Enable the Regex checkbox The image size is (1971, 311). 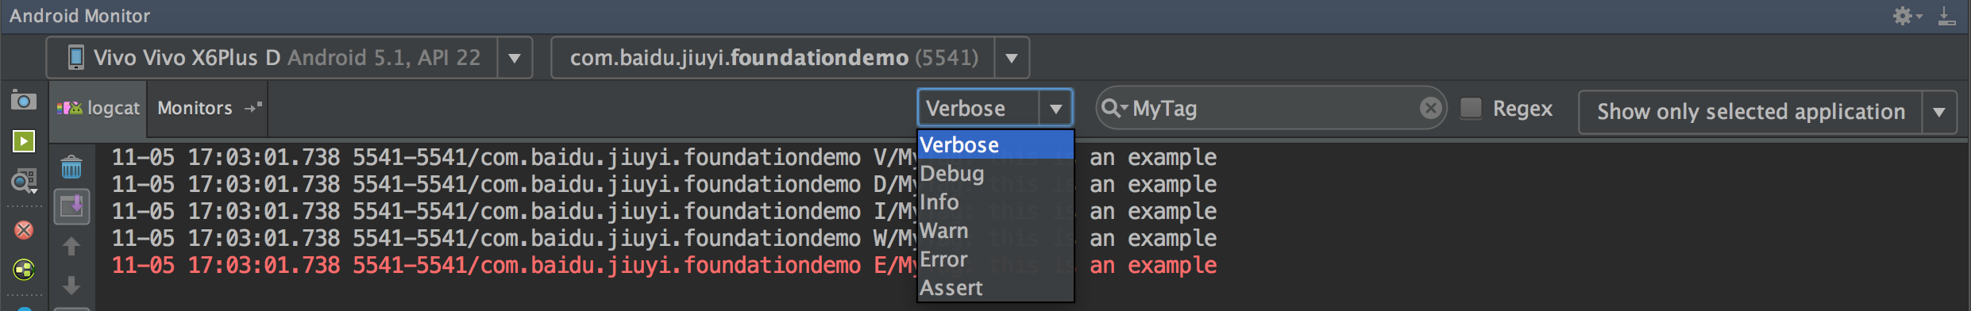click(1471, 108)
